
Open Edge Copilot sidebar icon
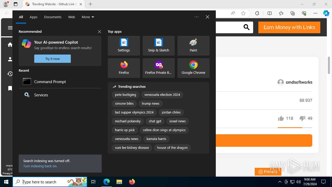[326, 13]
